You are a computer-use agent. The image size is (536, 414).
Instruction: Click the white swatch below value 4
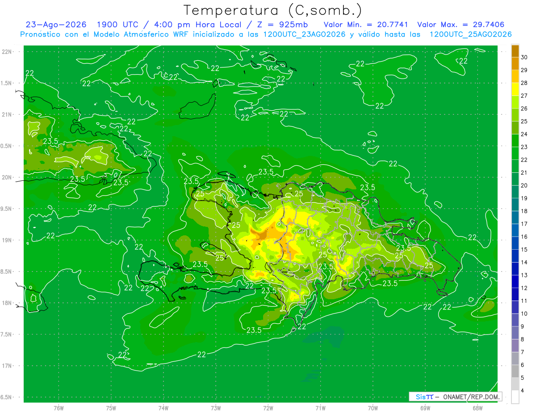[x=515, y=397]
